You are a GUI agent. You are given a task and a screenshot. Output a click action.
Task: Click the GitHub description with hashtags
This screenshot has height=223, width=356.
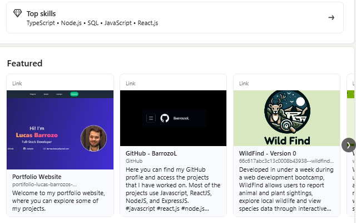click(x=173, y=188)
